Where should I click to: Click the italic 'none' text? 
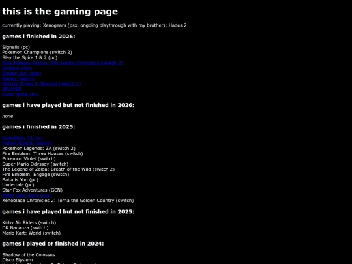(x=8, y=116)
